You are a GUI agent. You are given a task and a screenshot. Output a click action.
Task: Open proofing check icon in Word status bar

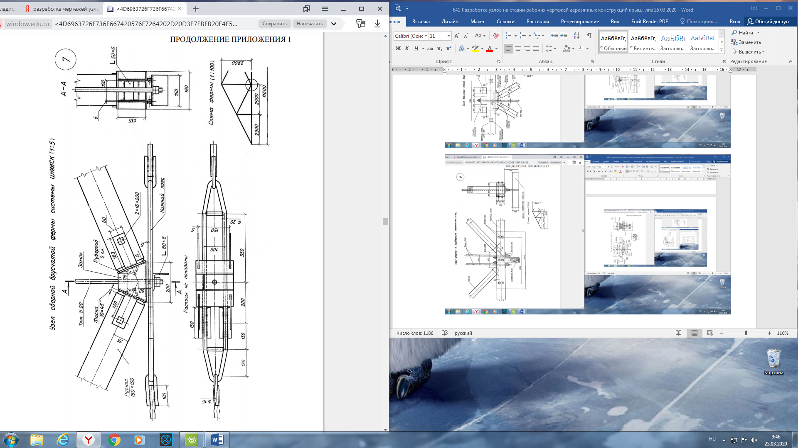pyautogui.click(x=445, y=333)
